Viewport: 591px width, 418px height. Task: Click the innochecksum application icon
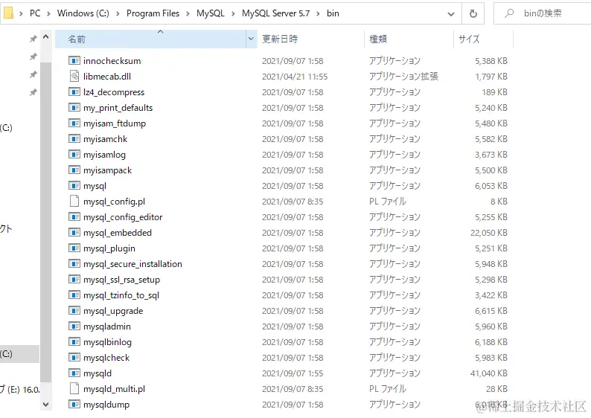(74, 61)
